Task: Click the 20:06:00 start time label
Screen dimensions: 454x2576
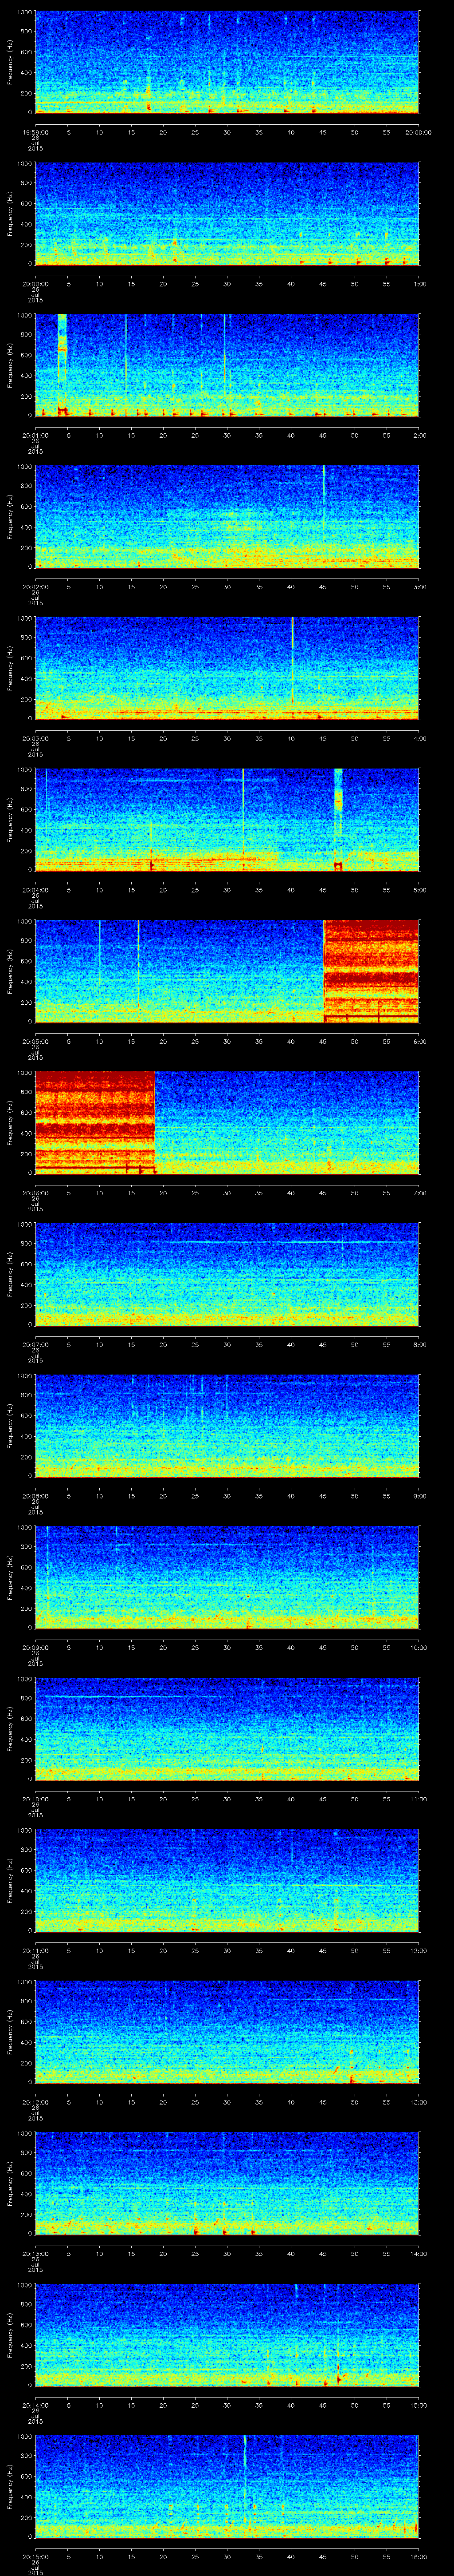Action: coord(35,1192)
